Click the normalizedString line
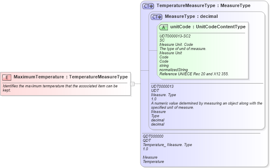 point(174,70)
